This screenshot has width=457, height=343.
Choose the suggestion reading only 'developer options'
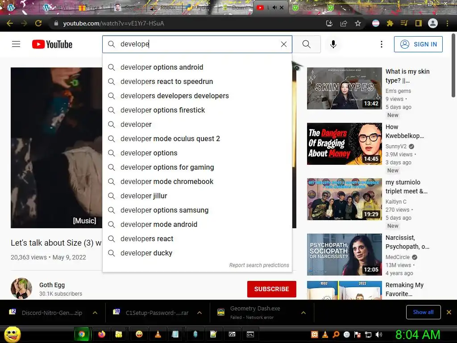tap(197, 153)
